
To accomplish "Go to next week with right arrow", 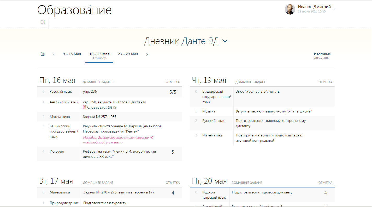I will tap(147, 54).
